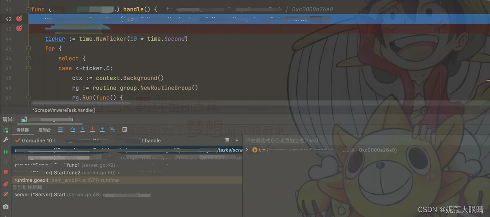Collapse the for loop at line 45
The image size is (490, 217).
(x=28, y=48)
